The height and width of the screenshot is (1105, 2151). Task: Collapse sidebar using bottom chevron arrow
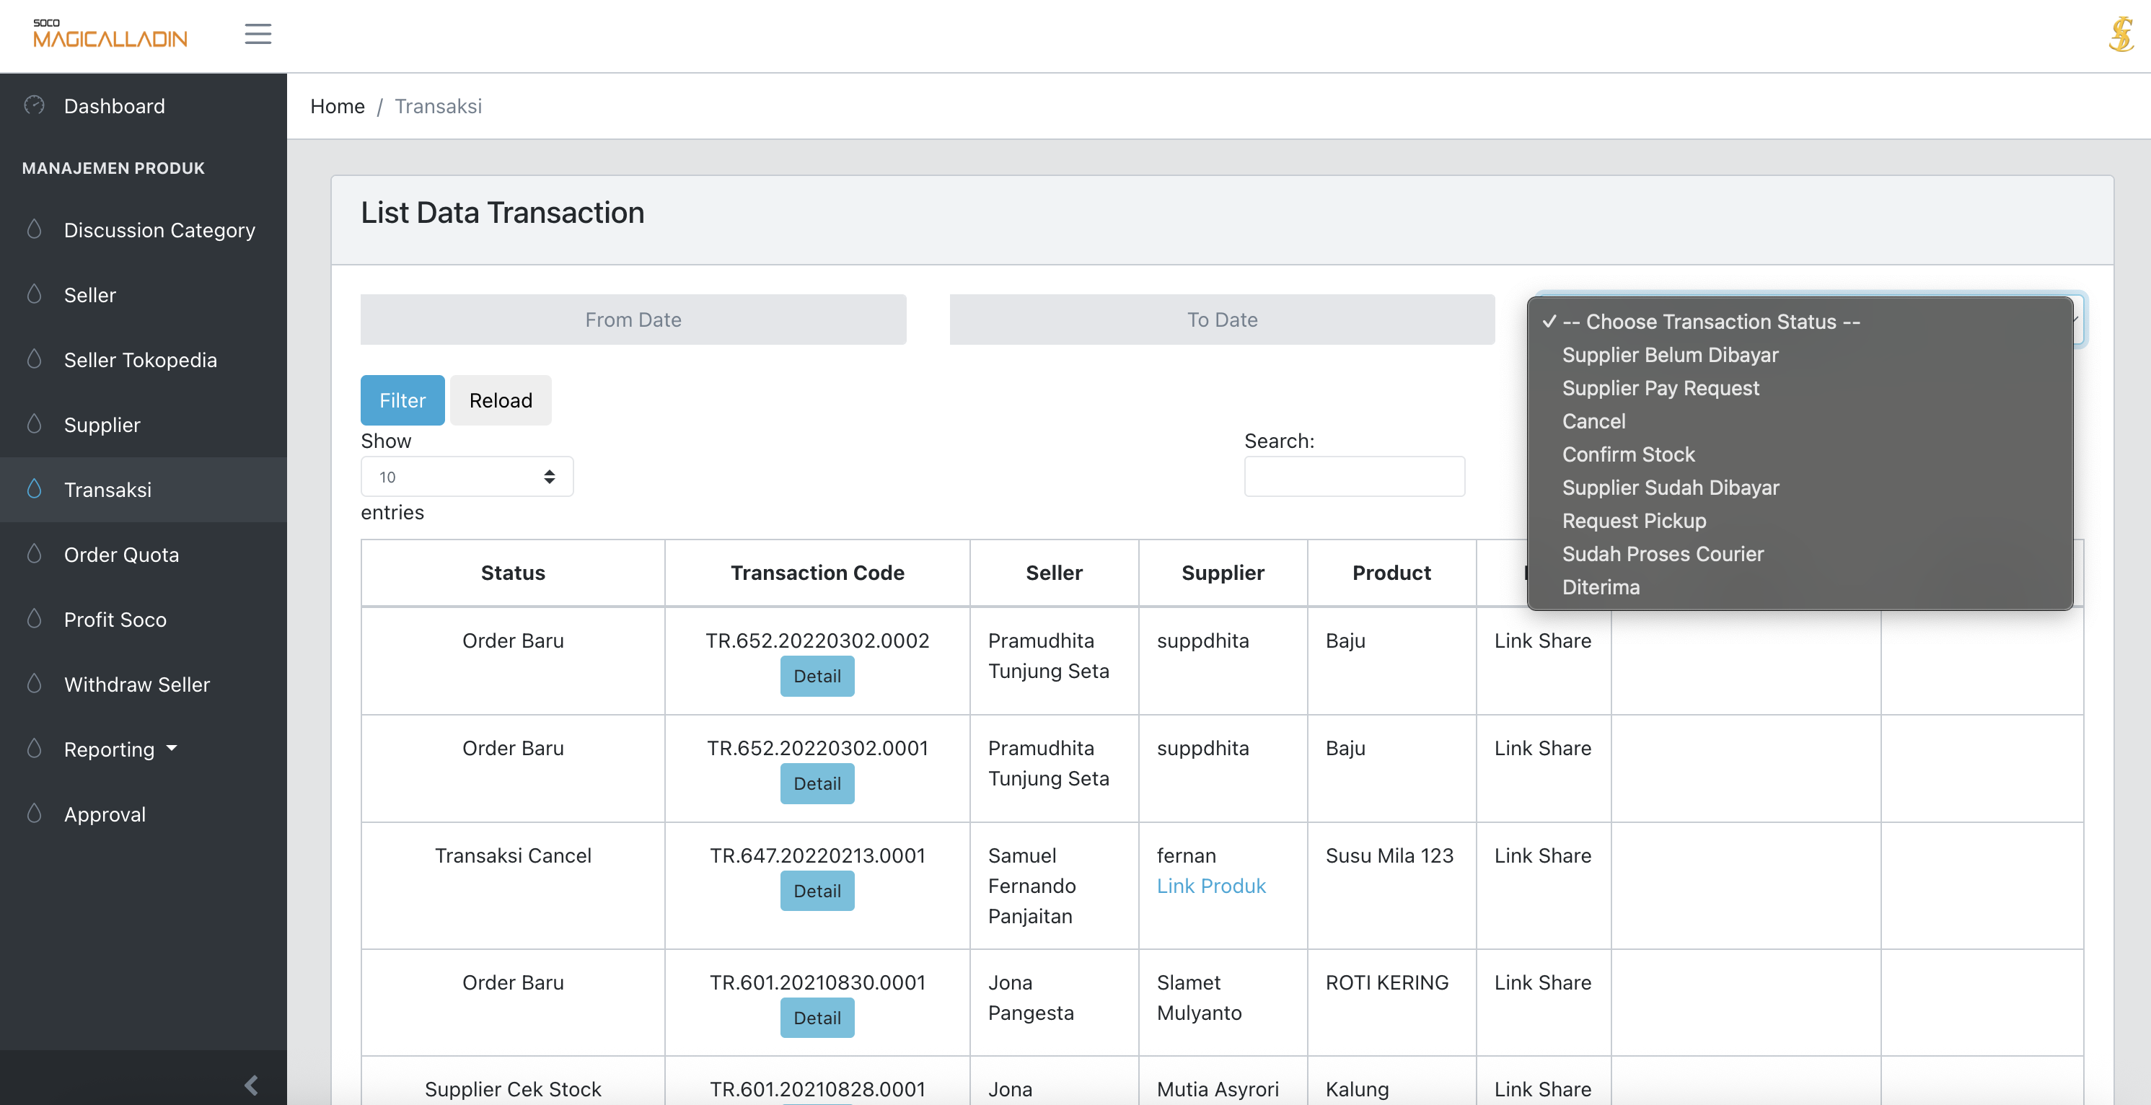point(250,1084)
